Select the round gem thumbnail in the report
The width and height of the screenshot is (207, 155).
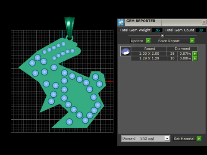click(x=125, y=51)
